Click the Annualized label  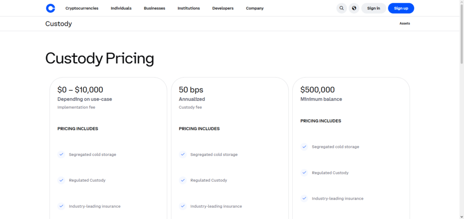(x=192, y=99)
